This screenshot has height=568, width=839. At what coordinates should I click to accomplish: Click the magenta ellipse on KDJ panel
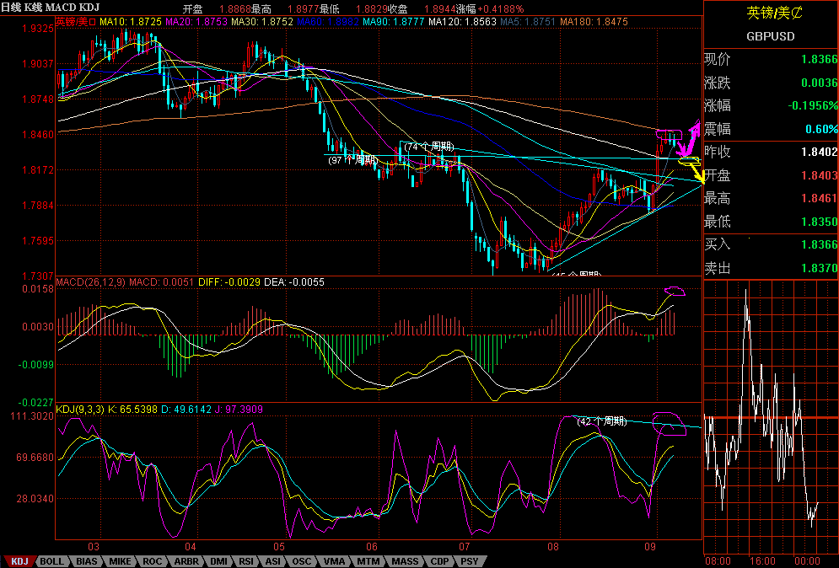coord(670,423)
